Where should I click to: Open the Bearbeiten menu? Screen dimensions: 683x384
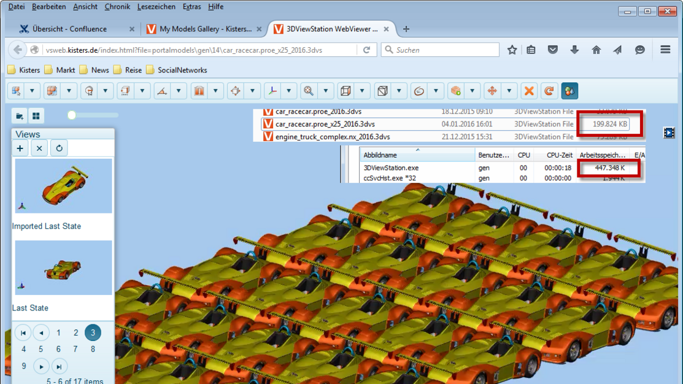49,7
